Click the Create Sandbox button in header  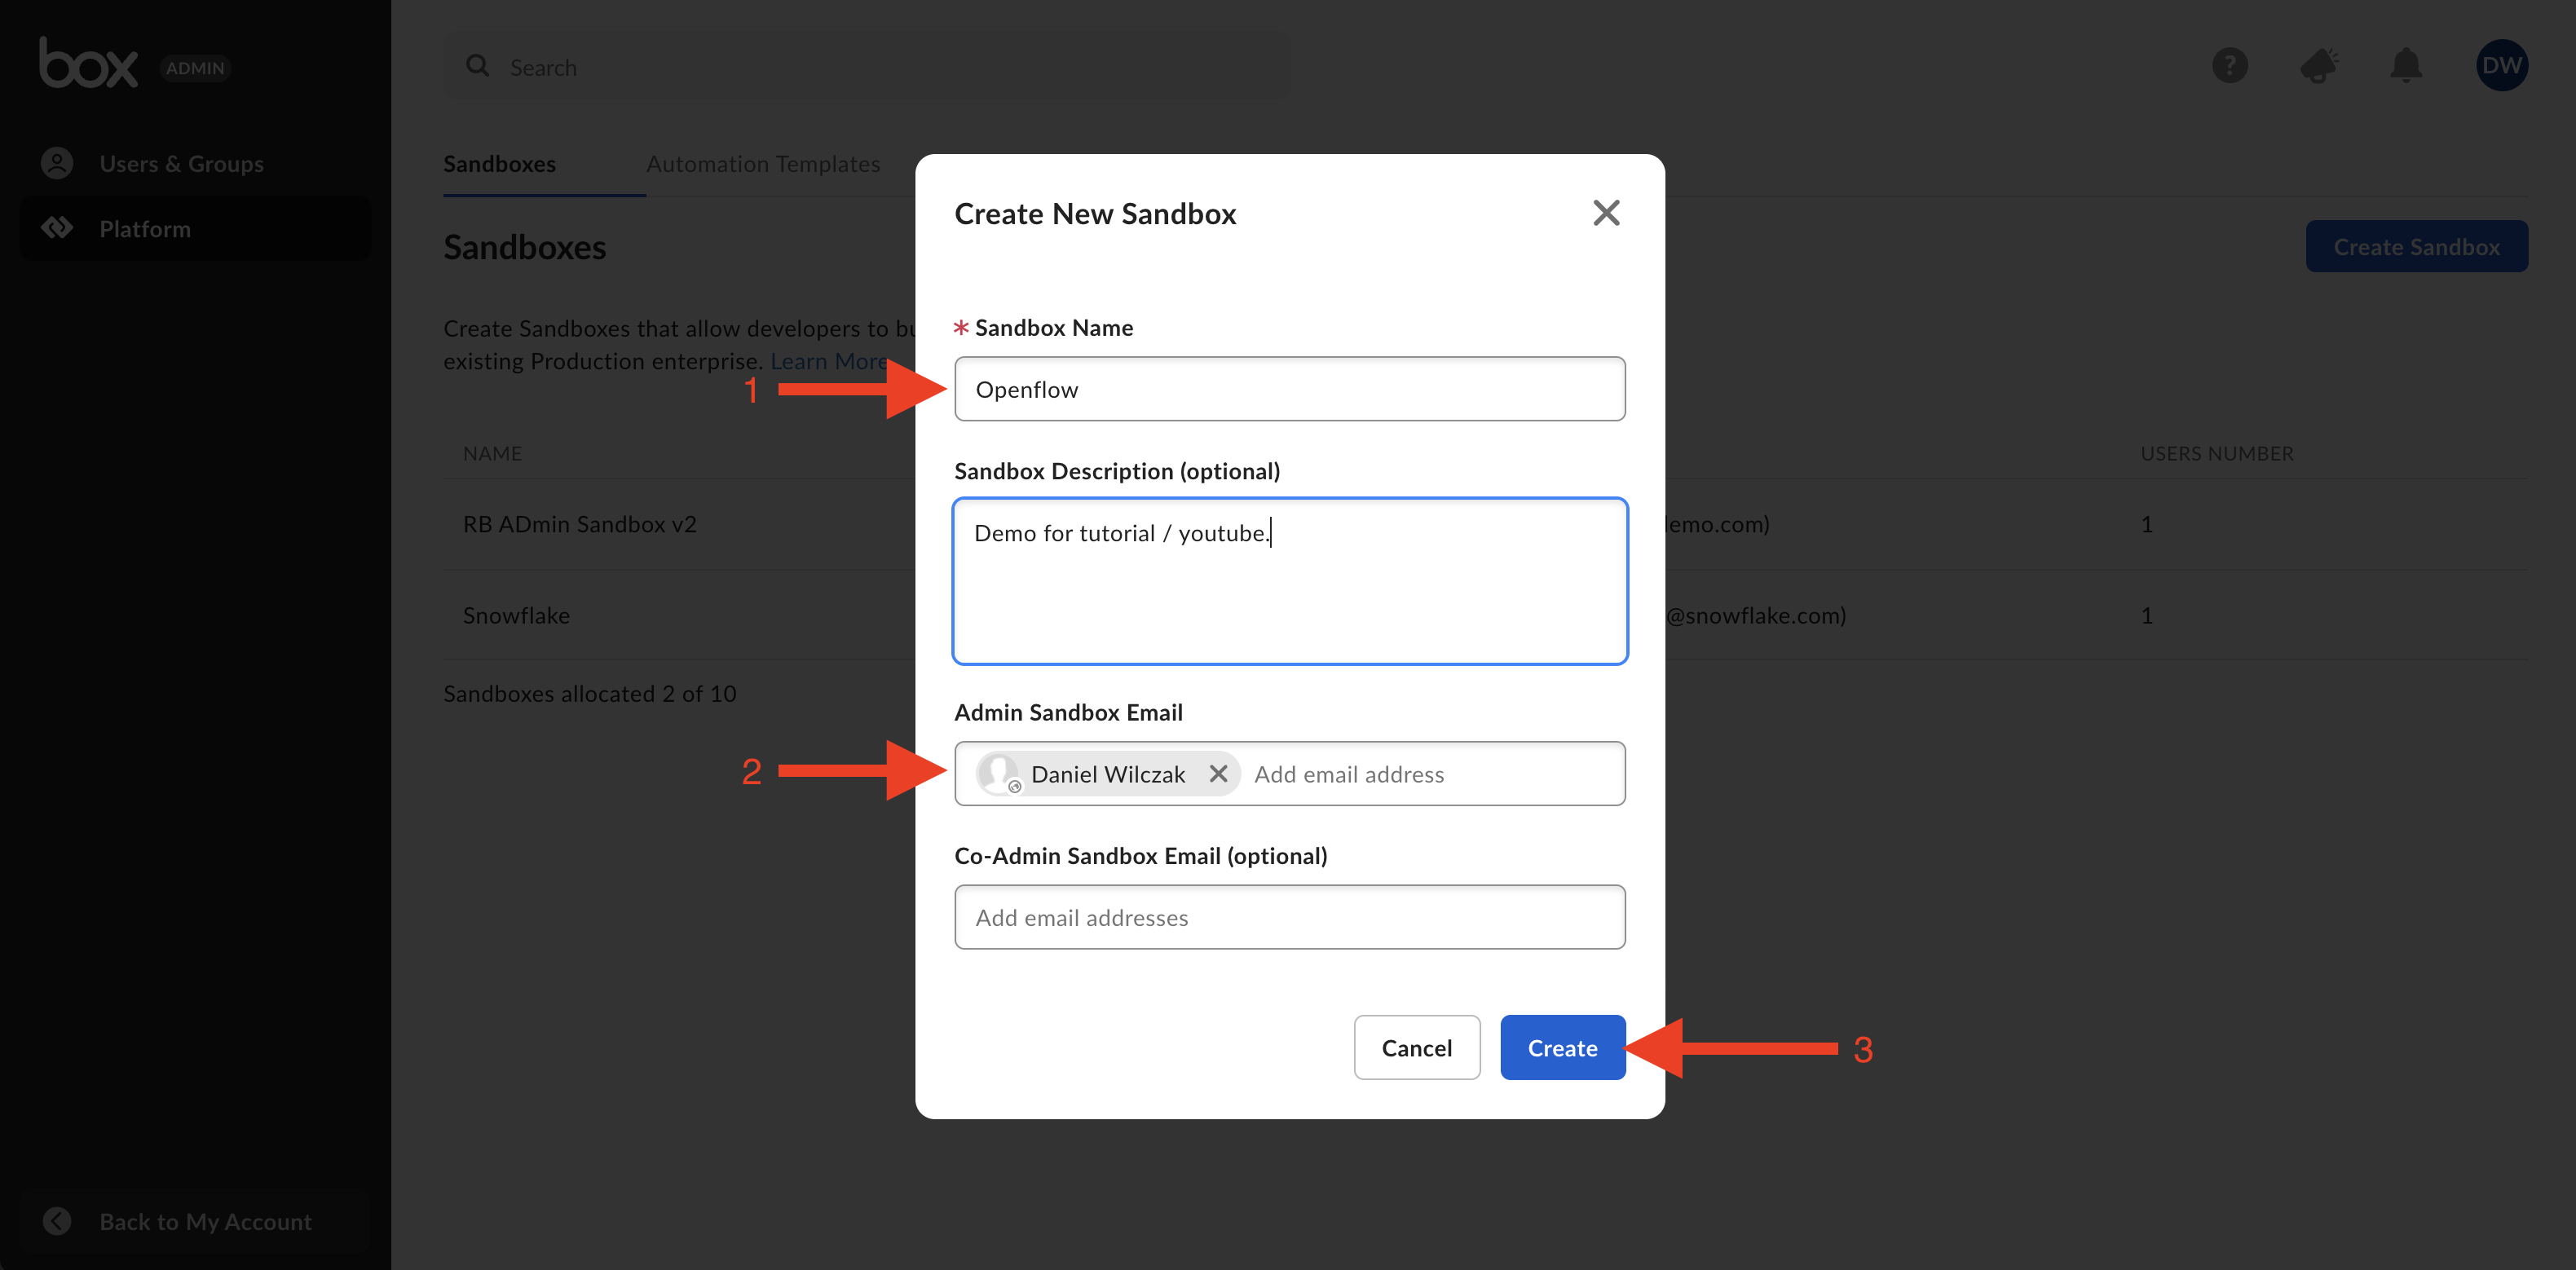pyautogui.click(x=2416, y=247)
